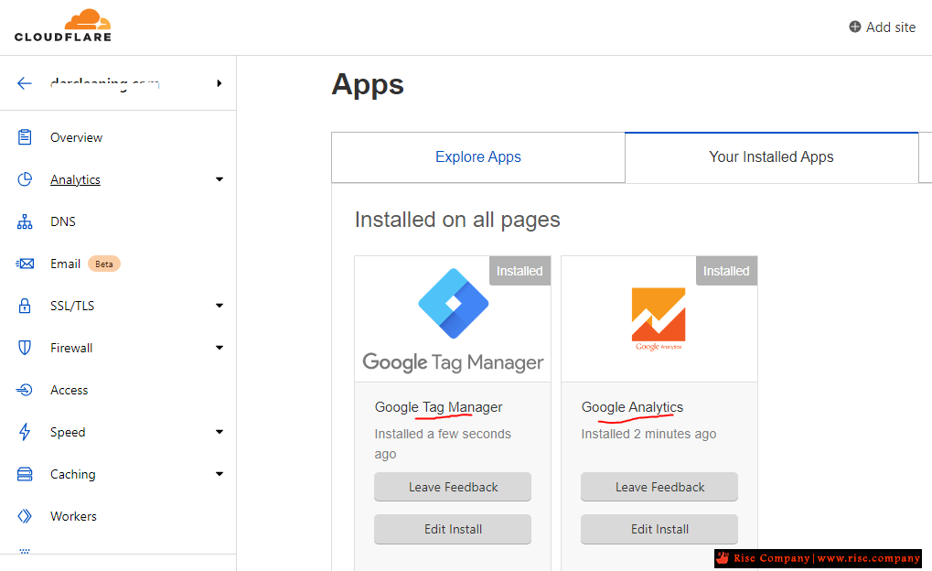
Task: Click the 'Installed a few seconds ago' text
Action: [443, 445]
